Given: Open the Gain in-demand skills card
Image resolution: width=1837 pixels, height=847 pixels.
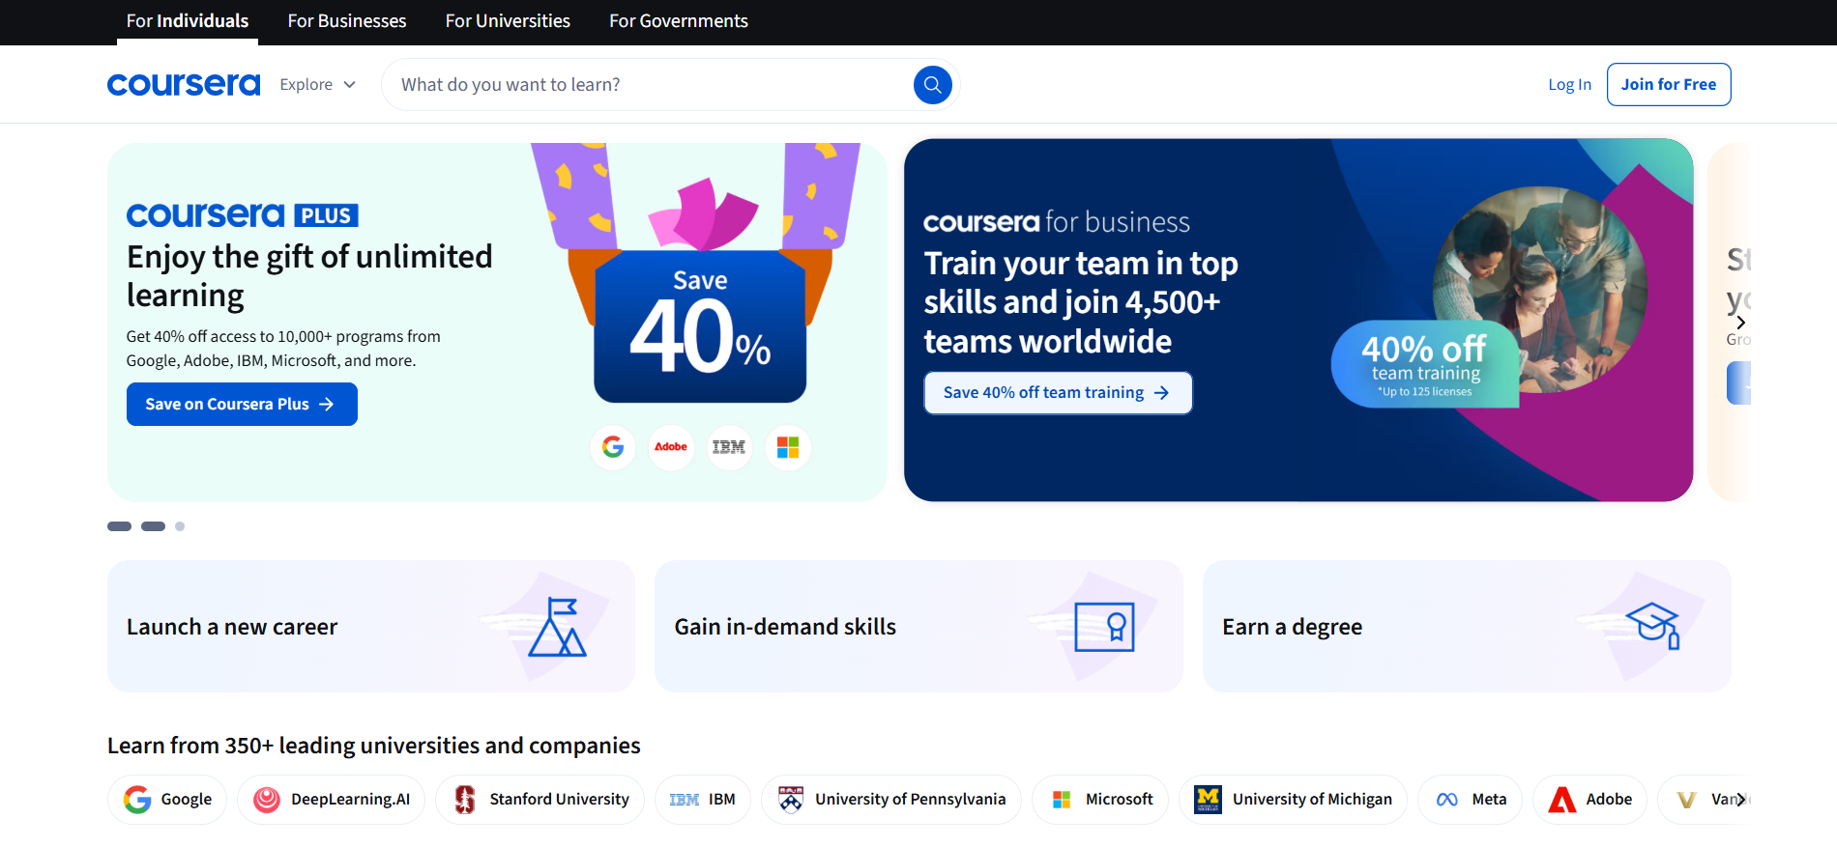Looking at the screenshot, I should click(918, 627).
